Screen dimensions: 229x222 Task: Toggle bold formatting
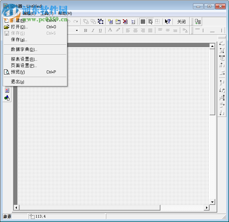86,30
